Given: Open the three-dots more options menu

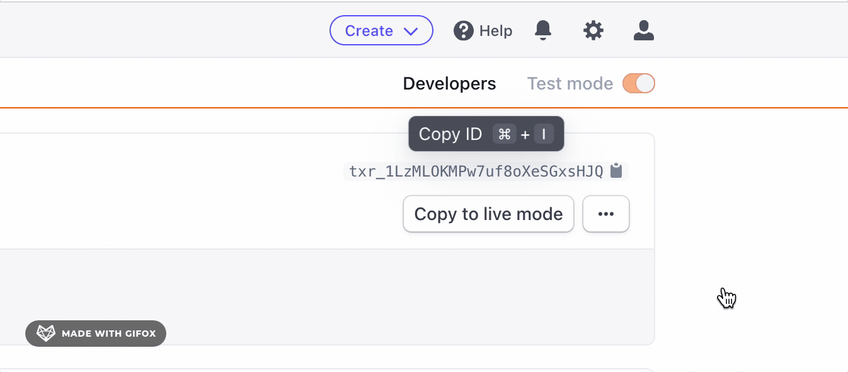Looking at the screenshot, I should (x=606, y=214).
